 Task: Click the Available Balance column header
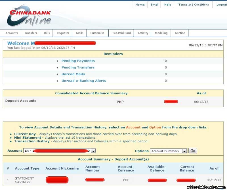pos(156,168)
